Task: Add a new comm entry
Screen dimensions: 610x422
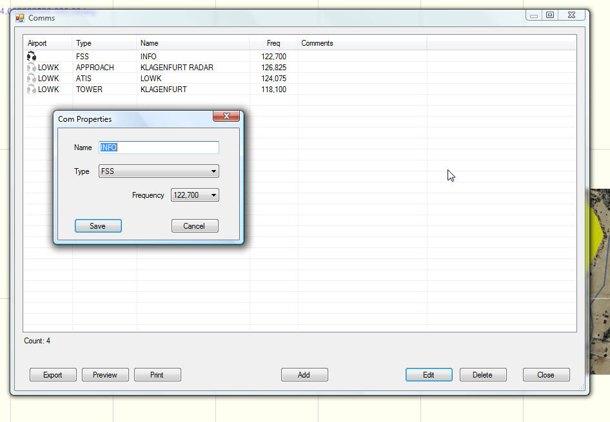Action: 304,375
